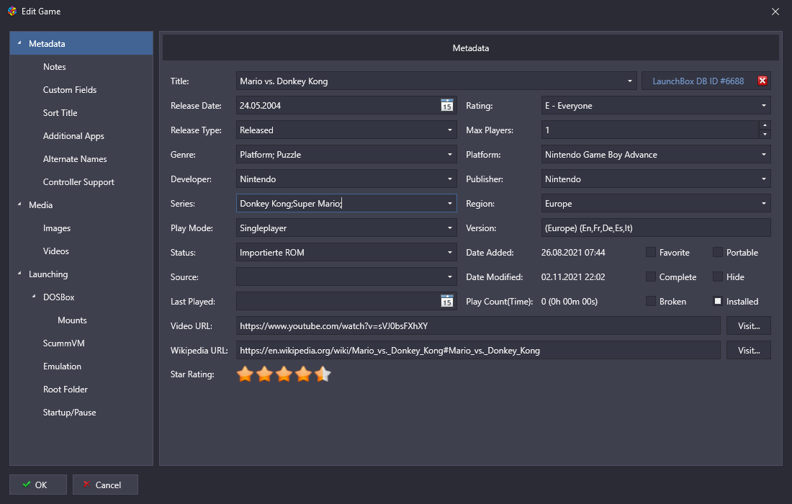Open the Series dropdown arrow
Viewport: 792px width, 504px height.
pyautogui.click(x=449, y=204)
